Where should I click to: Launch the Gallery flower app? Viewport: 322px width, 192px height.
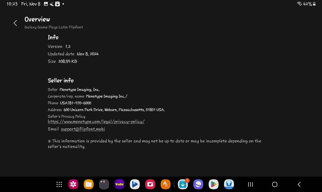tap(73, 184)
